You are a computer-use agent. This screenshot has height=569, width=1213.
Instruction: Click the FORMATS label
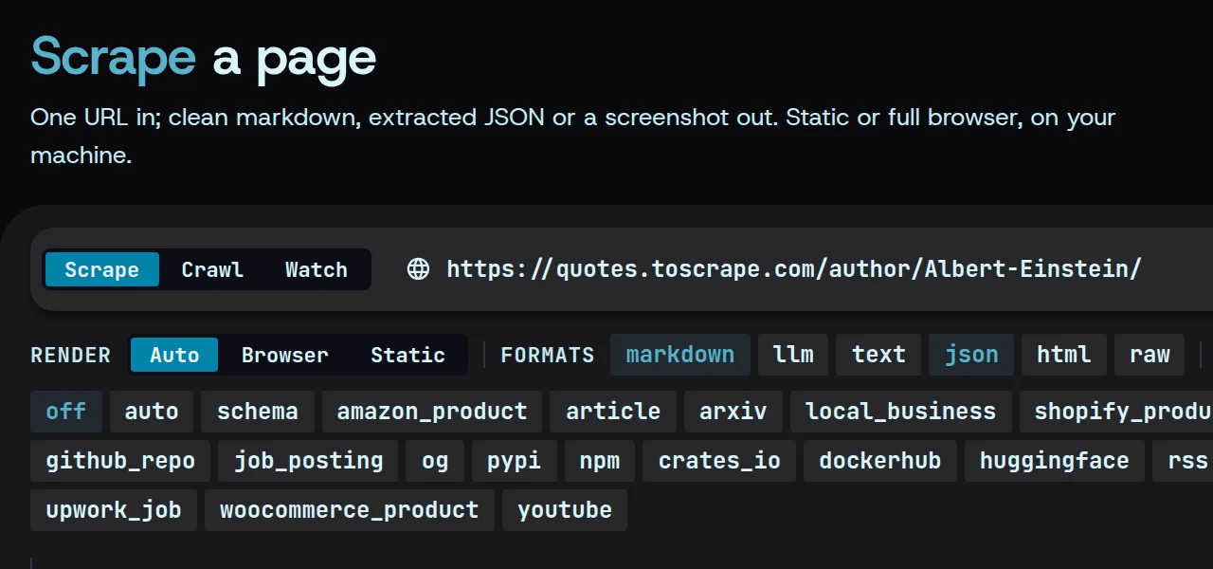(x=548, y=356)
